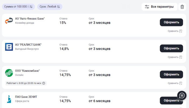Open the chat support bubble icon

182,95
